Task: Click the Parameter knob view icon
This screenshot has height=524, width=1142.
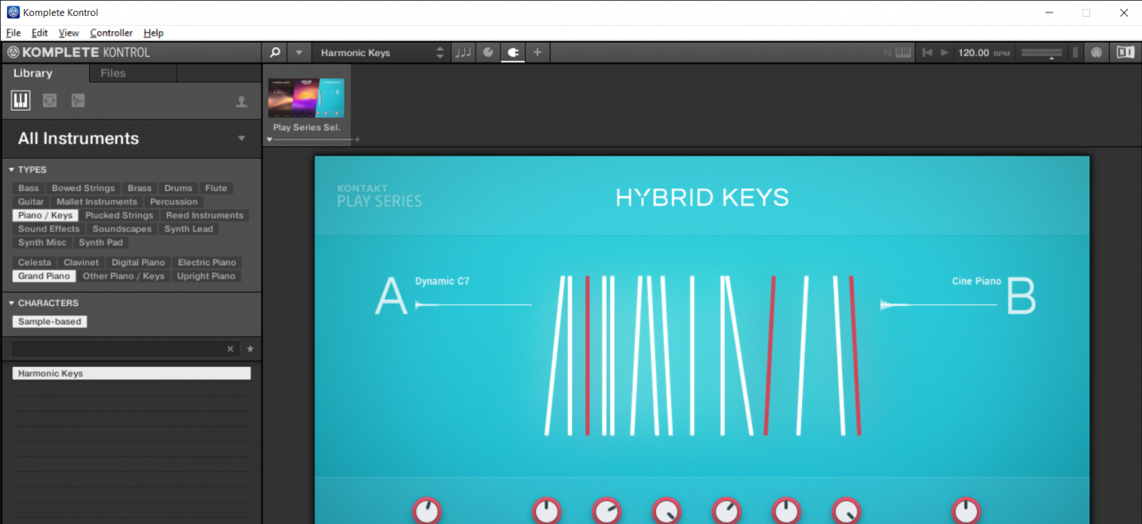Action: click(488, 53)
